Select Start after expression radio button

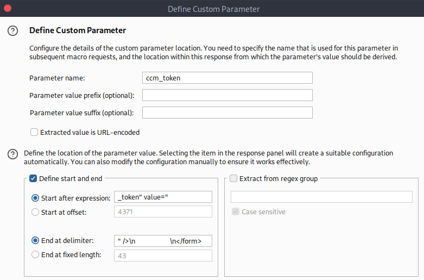pyautogui.click(x=35, y=197)
